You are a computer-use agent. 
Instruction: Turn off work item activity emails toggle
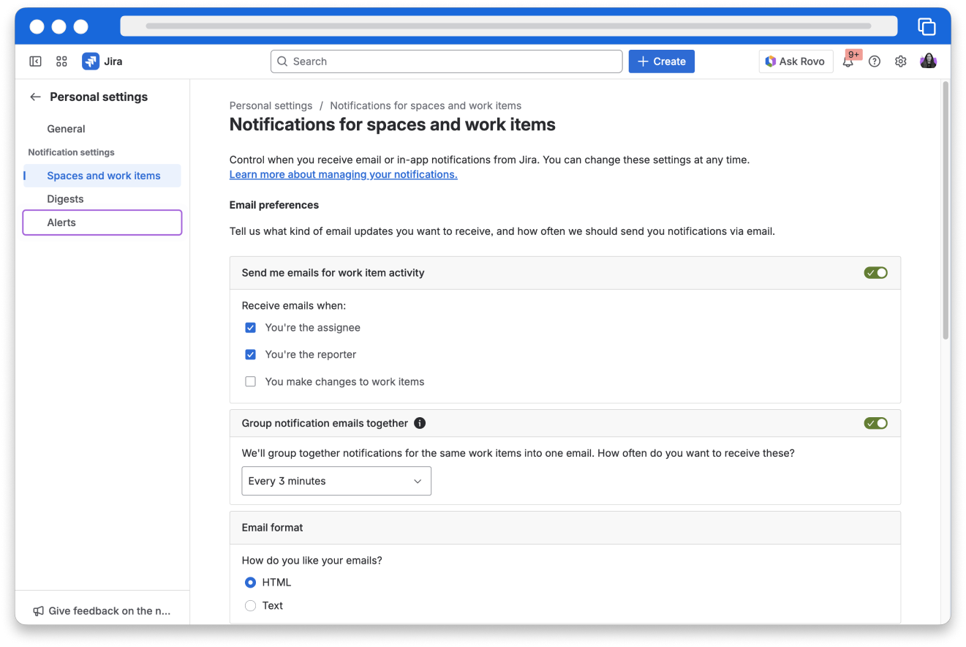[875, 273]
